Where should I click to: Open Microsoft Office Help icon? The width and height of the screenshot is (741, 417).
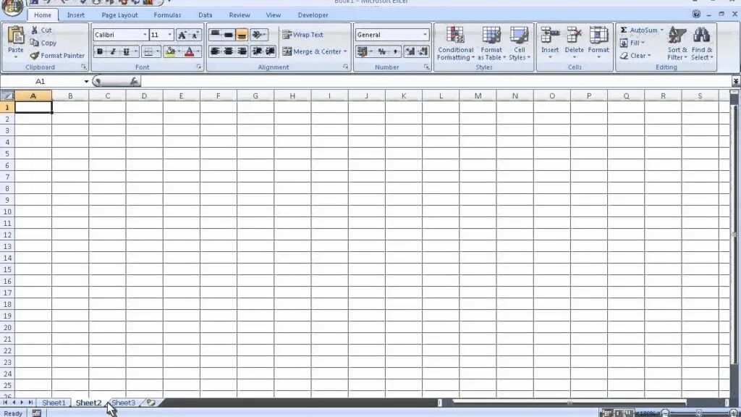[x=696, y=14]
